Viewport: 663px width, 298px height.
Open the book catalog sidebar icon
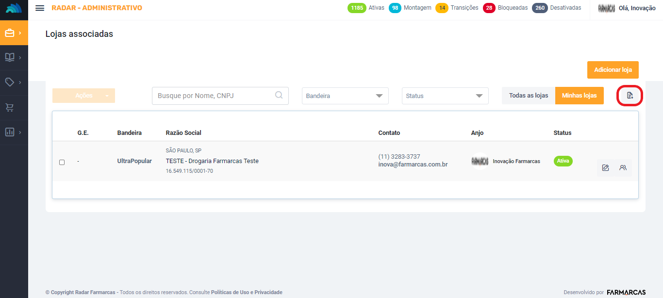[x=14, y=58]
